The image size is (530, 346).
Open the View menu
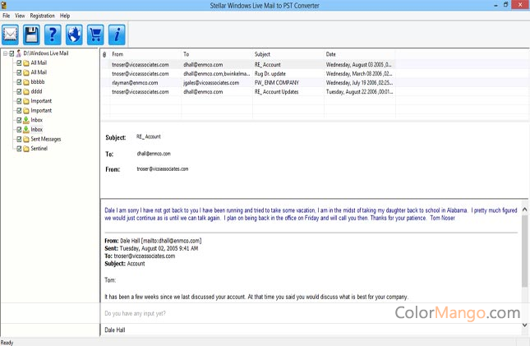click(20, 16)
